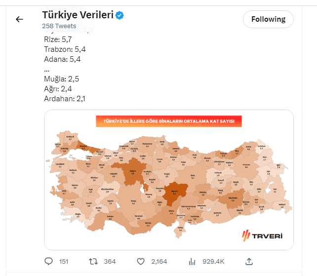Like the tweet with the heart icon
This screenshot has width=317, height=276.
pos(140,261)
